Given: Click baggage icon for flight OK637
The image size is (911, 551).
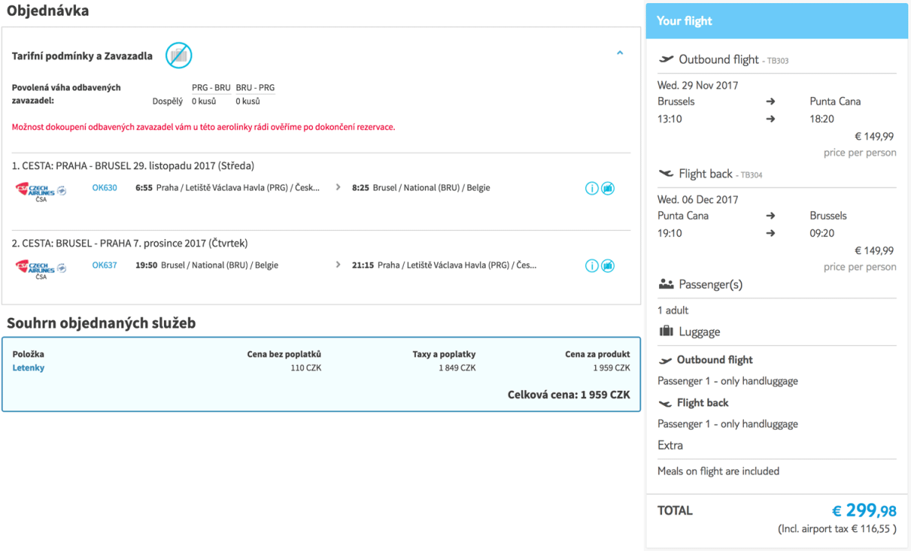Looking at the screenshot, I should [608, 266].
